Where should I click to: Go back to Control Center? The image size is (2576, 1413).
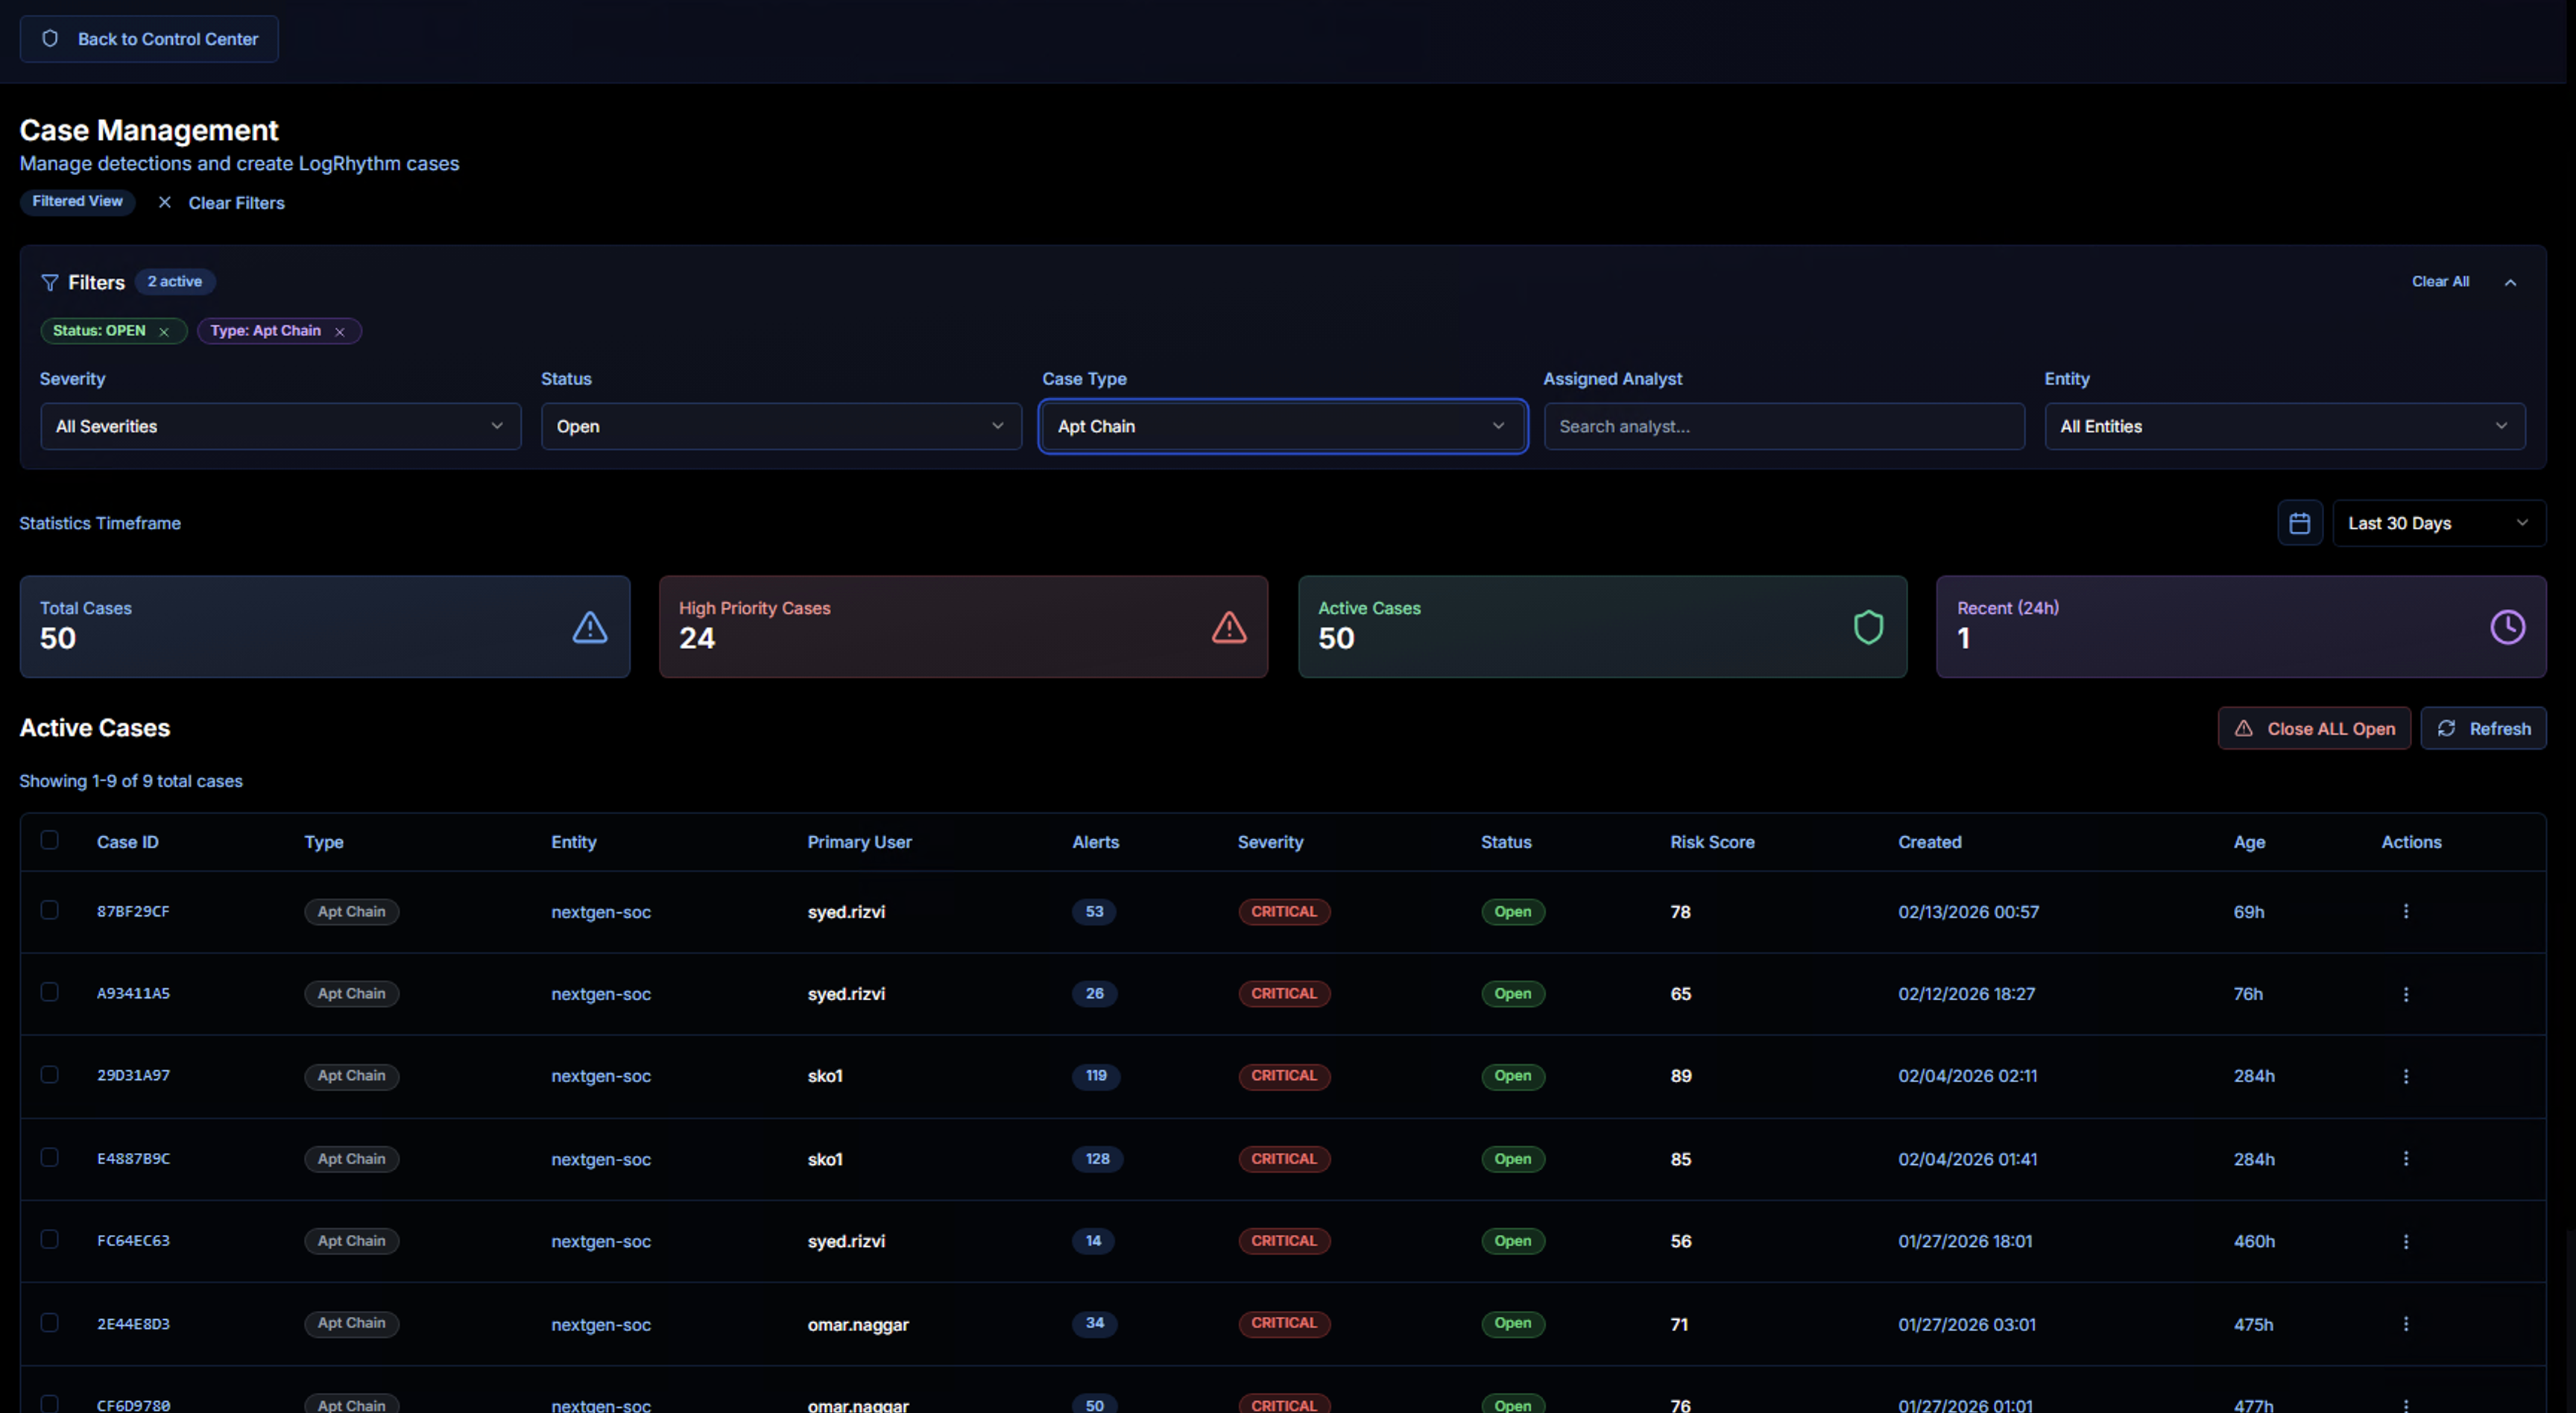[x=149, y=39]
